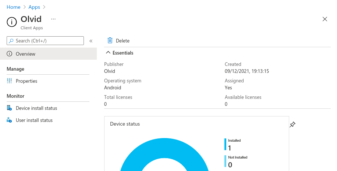Select Overview menu item
Screen dimensions: 337x171
pyautogui.click(x=48, y=54)
